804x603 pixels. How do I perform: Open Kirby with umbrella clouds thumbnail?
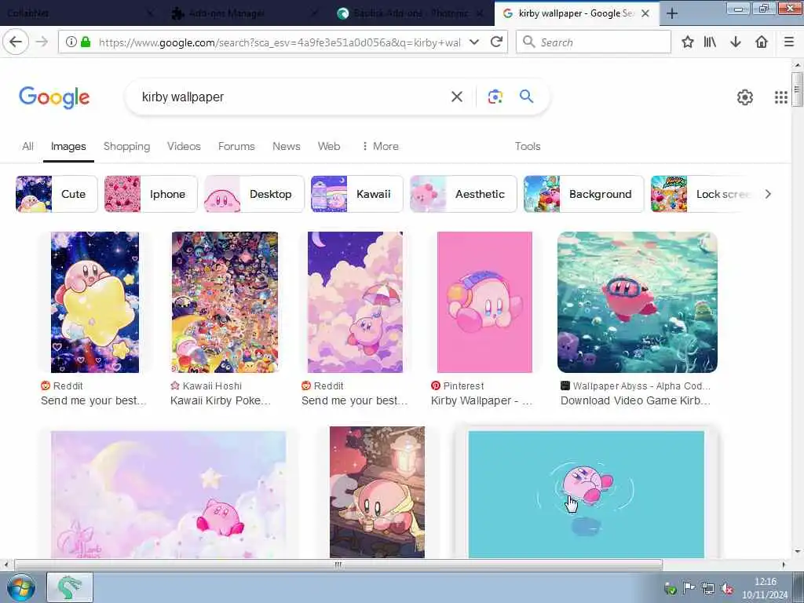pyautogui.click(x=355, y=302)
